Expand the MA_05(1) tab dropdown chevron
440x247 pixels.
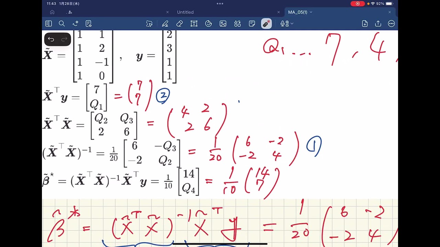point(311,12)
